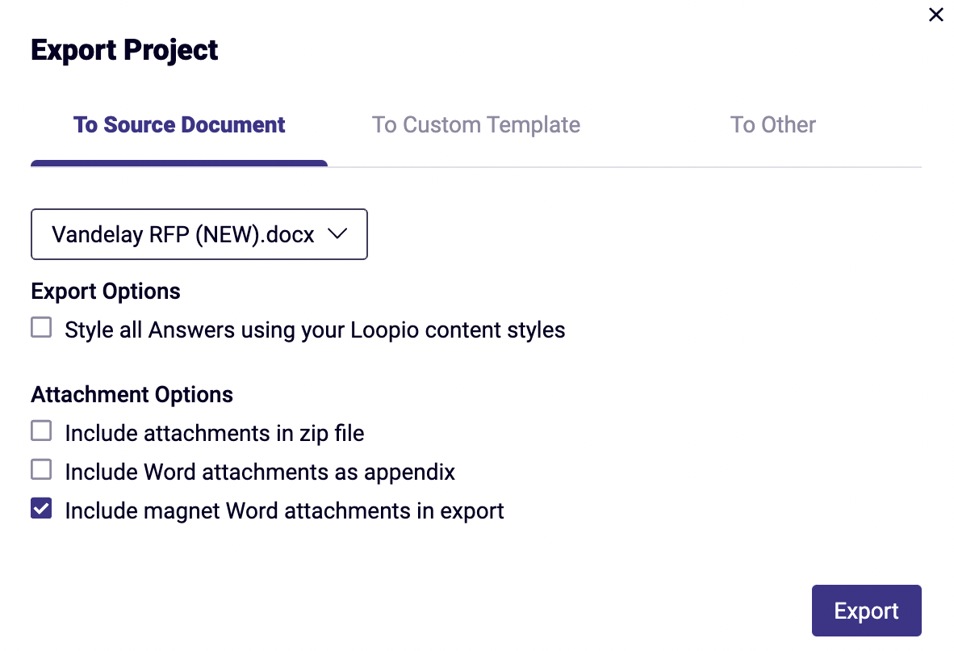Open the Vandelay RFP (NEW).docx dropdown
This screenshot has height=651, width=954.
coord(199,234)
